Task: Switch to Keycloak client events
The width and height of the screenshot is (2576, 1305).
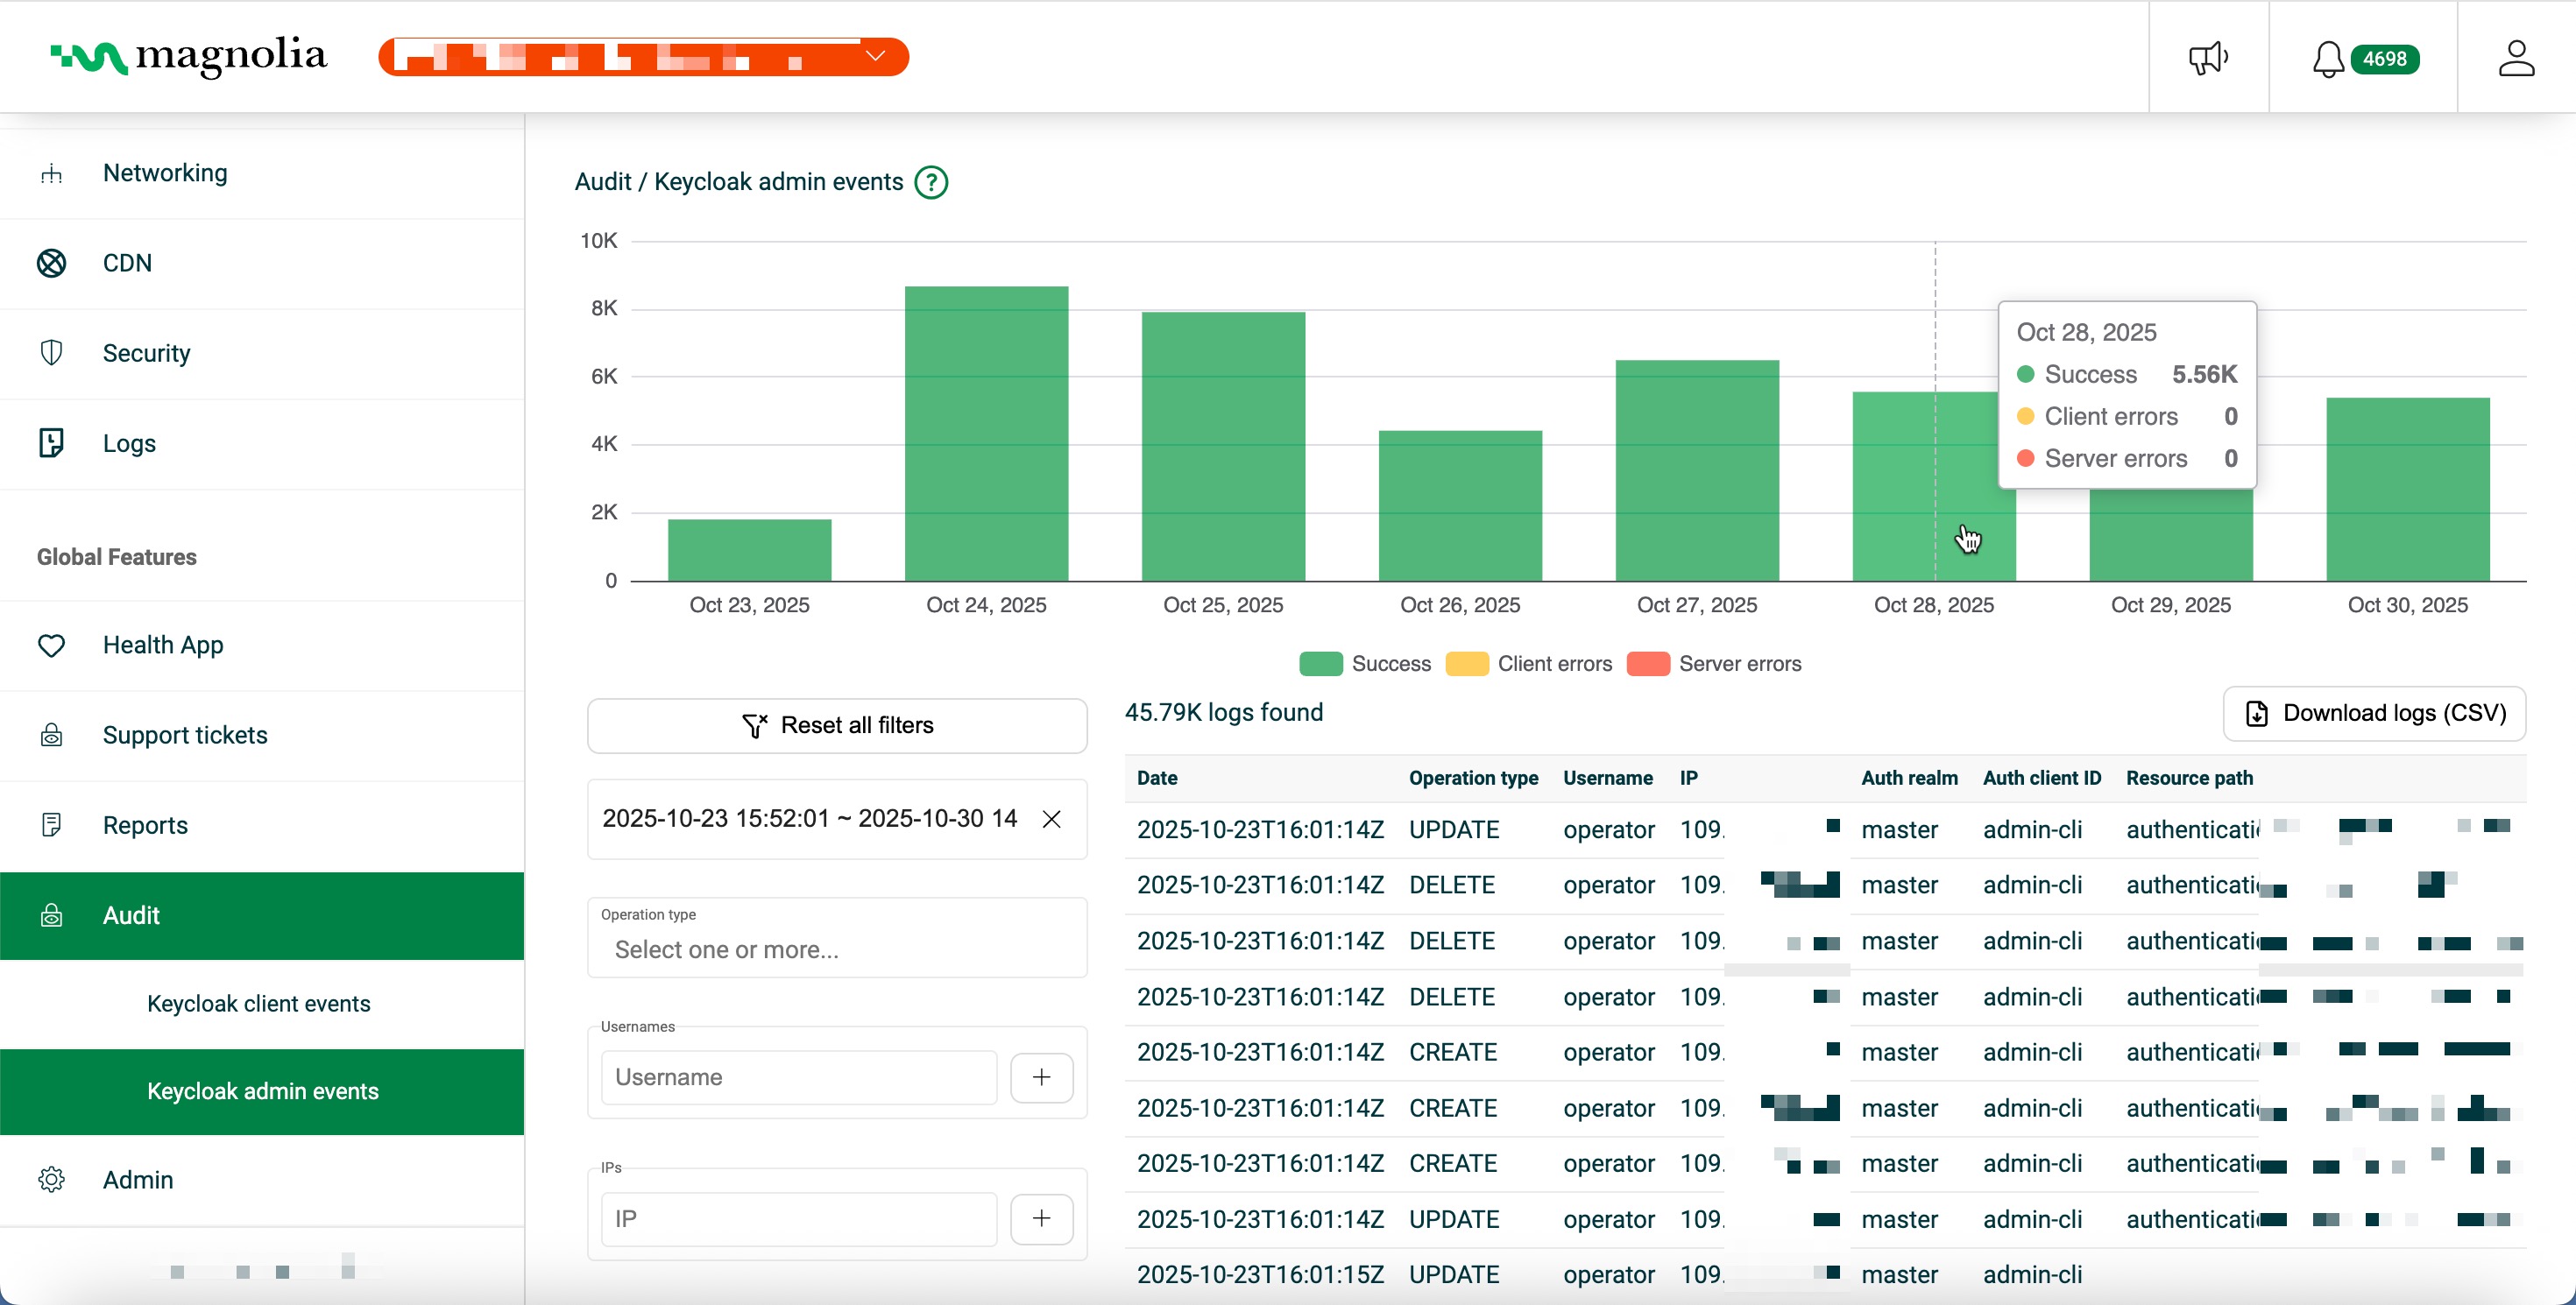Action: click(258, 1003)
